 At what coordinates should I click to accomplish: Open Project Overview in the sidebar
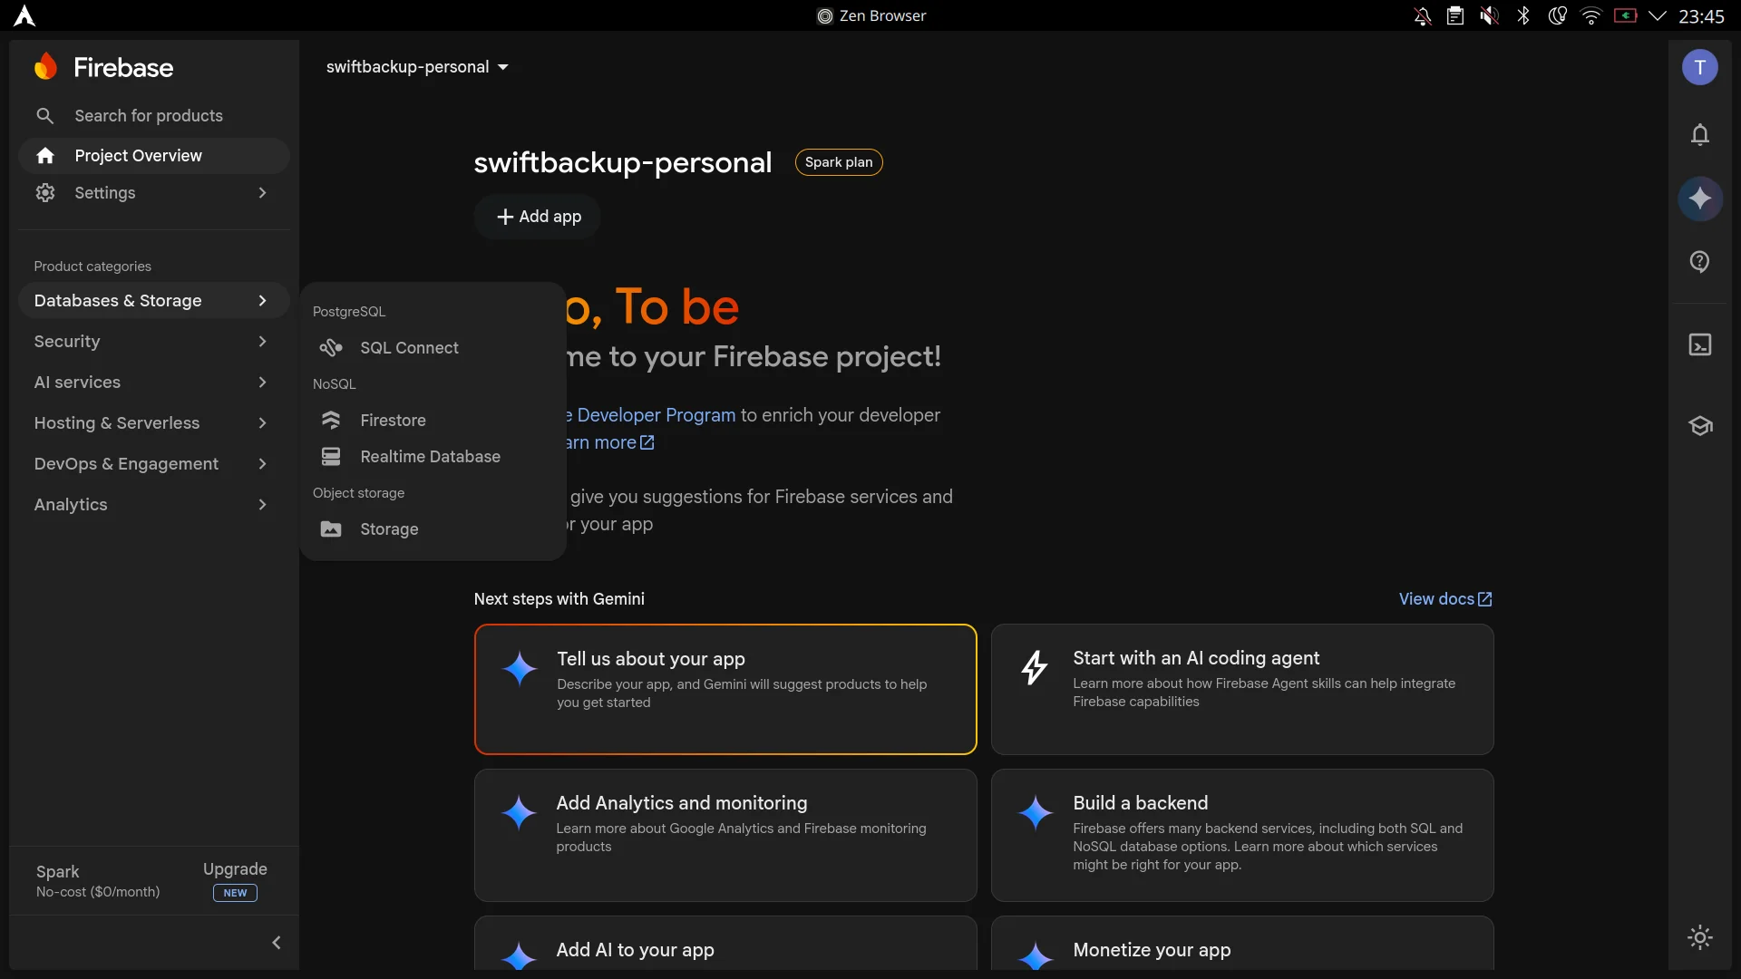click(x=154, y=156)
